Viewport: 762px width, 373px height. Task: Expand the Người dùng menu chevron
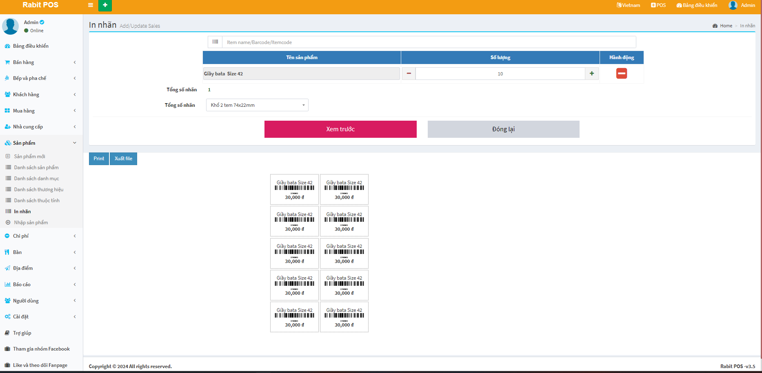coord(75,300)
